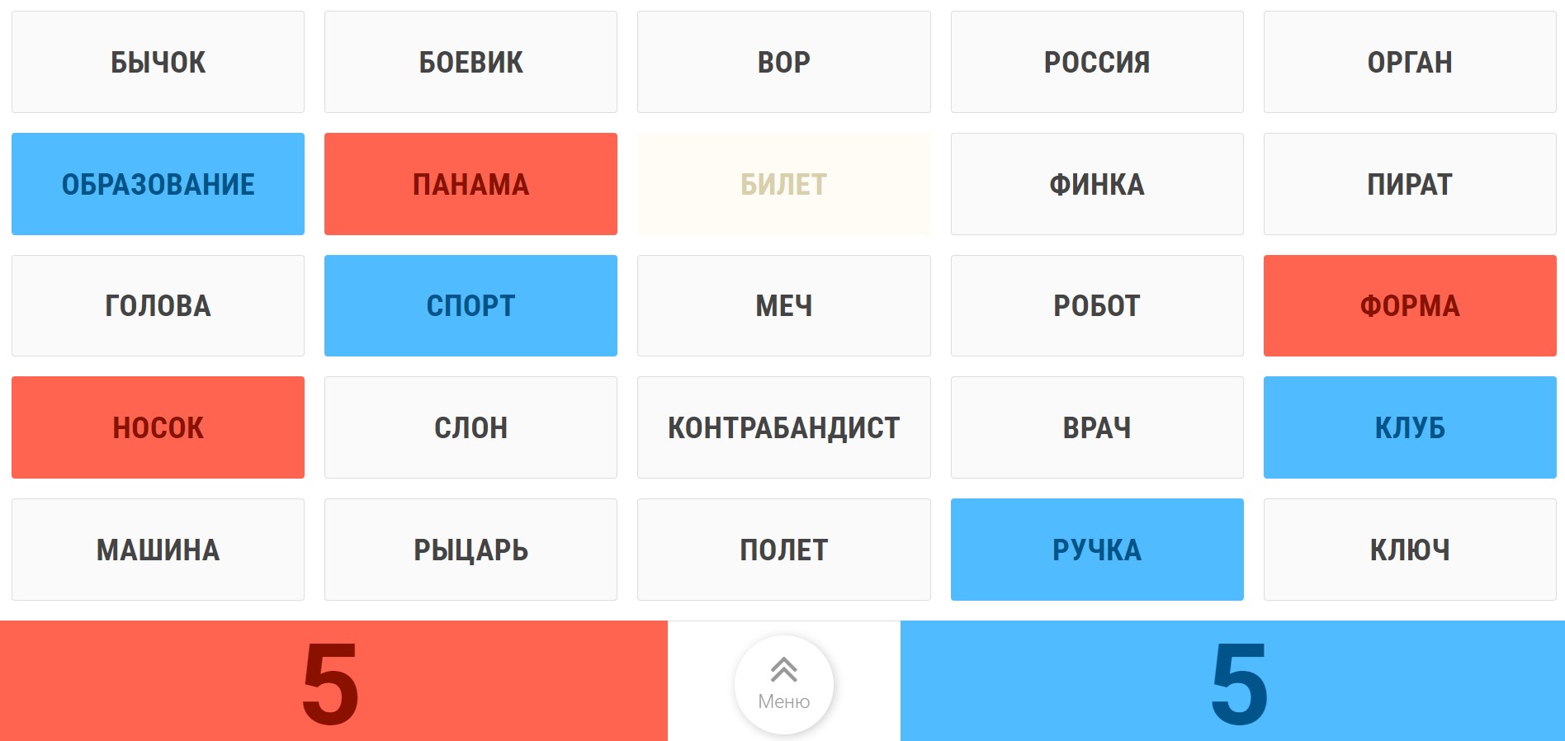Click the ВОР word card
The image size is (1565, 741).
[782, 61]
